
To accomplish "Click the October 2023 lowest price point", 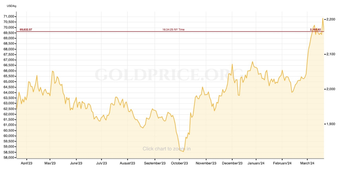I will point(183,151).
